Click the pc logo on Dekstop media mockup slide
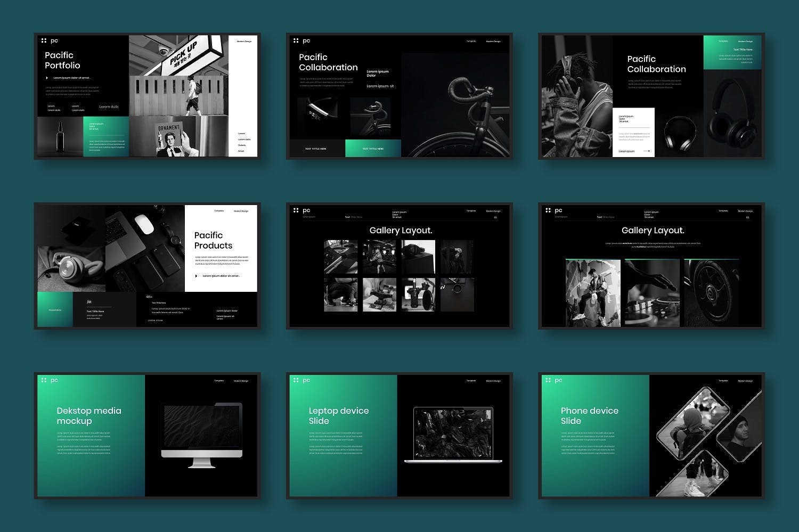Screen dimensions: 799x532 [x=44, y=380]
